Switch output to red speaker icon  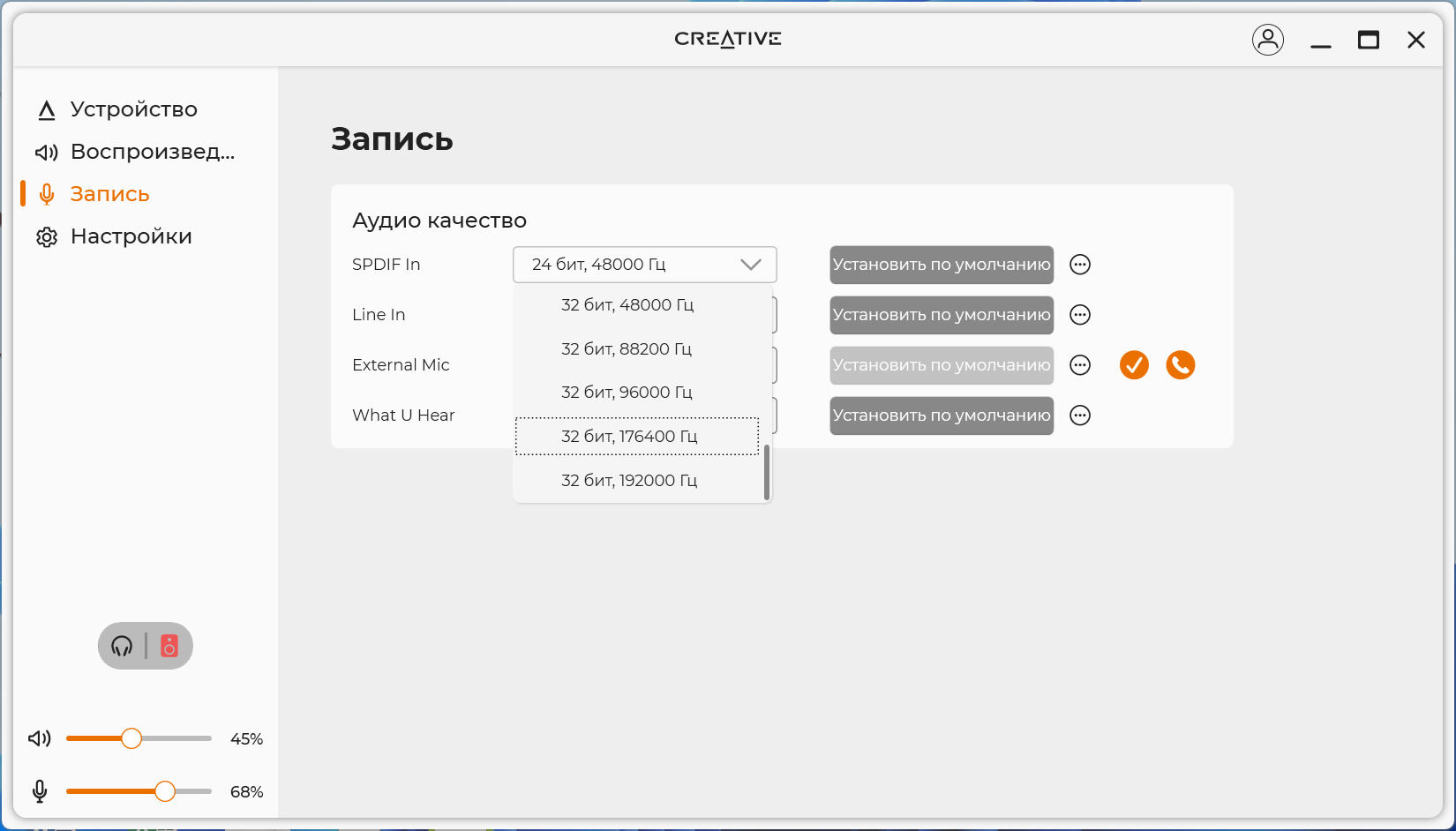[x=169, y=647]
